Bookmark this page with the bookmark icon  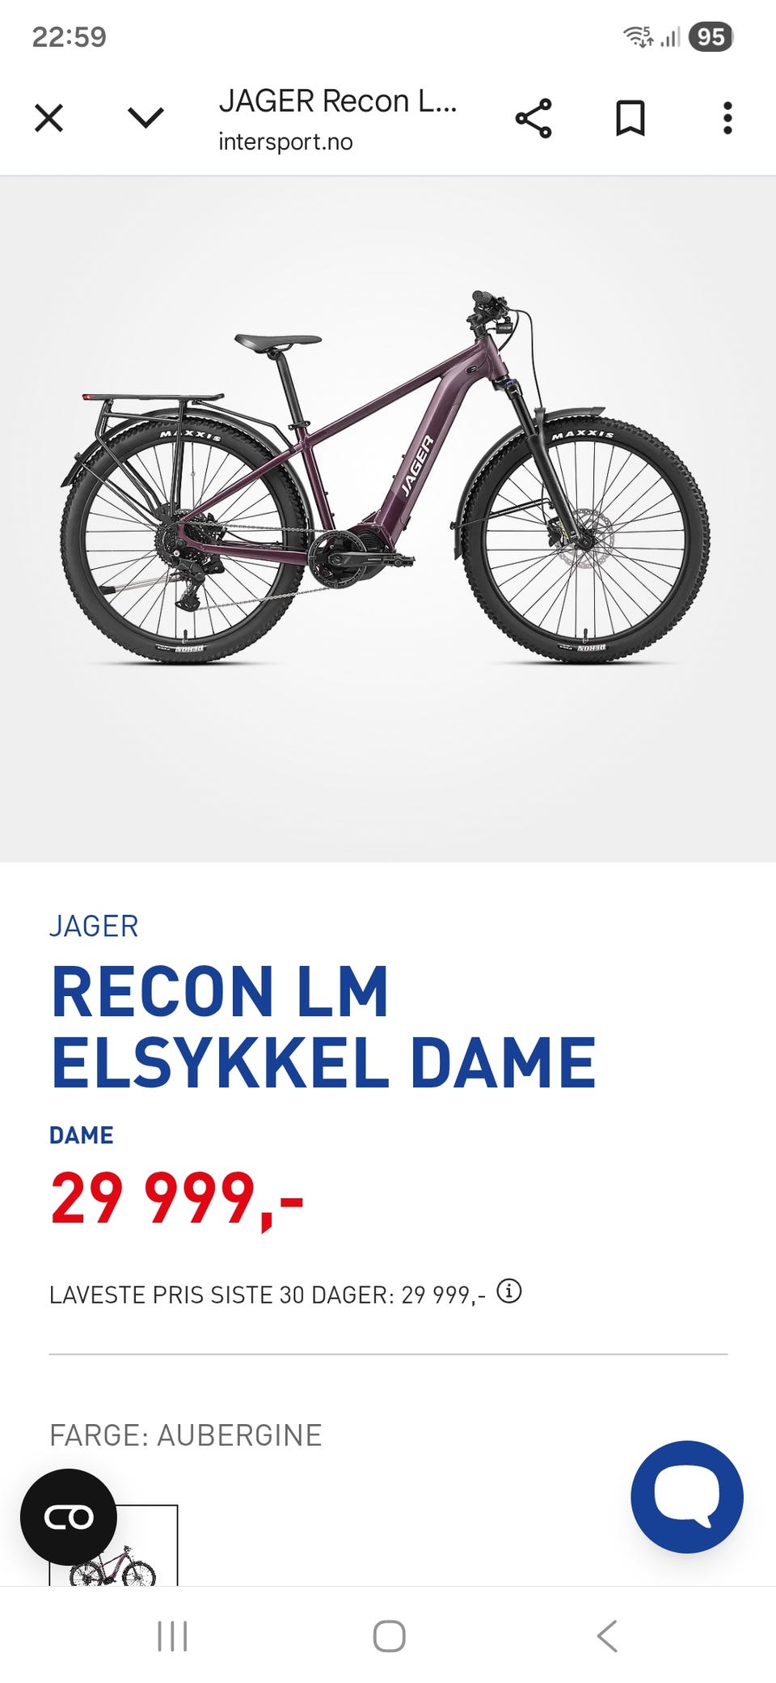tap(630, 118)
